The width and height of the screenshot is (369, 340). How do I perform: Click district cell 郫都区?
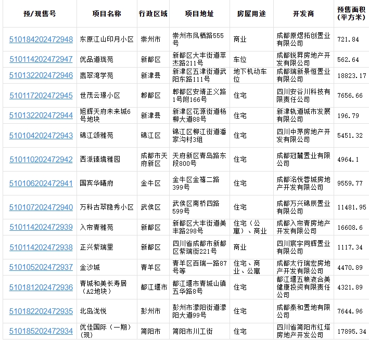point(150,96)
